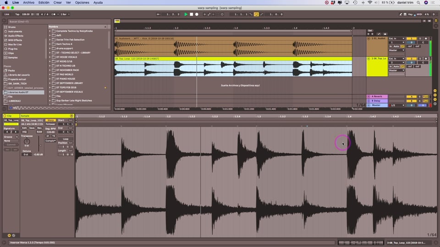The height and width of the screenshot is (247, 440).
Task: Open the Audio Effects browser category
Action: (16, 36)
